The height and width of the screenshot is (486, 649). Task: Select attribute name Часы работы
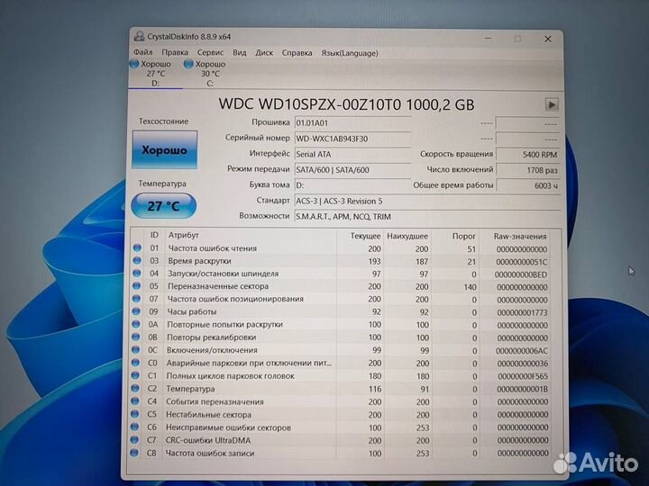coord(192,311)
